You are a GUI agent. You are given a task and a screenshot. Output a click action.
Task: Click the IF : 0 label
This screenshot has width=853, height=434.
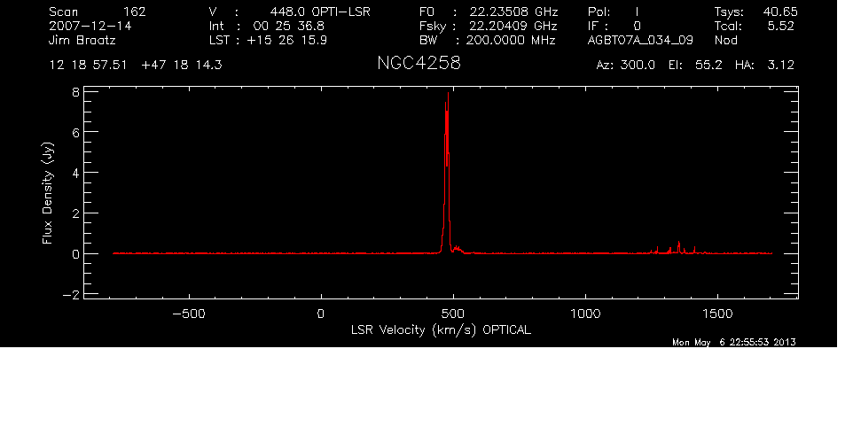tap(614, 26)
